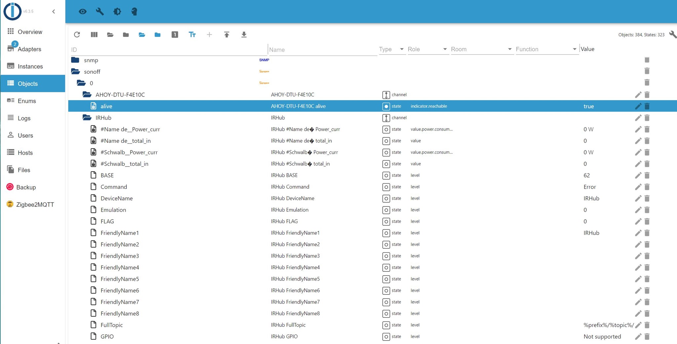677x344 pixels.
Task: Edit the FullTopic state object
Action: pos(638,325)
